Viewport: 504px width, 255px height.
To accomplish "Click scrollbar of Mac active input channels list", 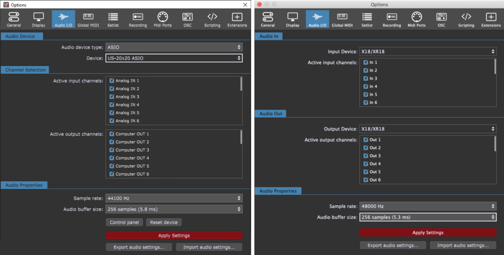I will (495, 66).
